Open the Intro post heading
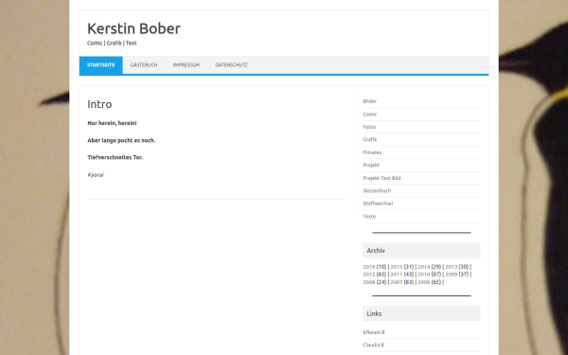This screenshot has height=355, width=568. click(99, 104)
